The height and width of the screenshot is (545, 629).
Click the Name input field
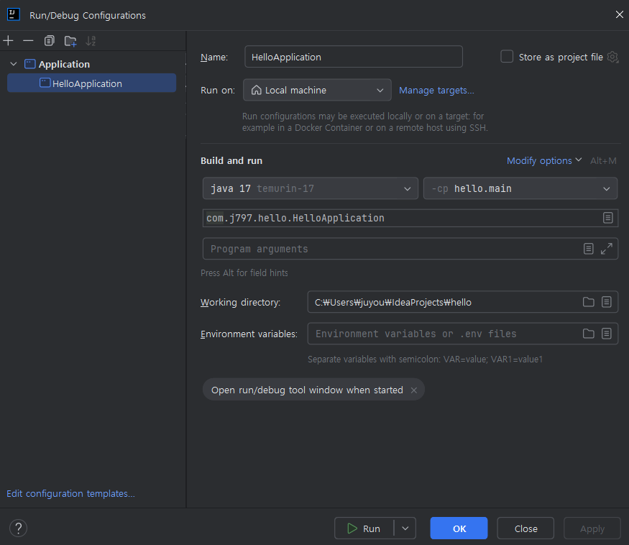(x=353, y=57)
